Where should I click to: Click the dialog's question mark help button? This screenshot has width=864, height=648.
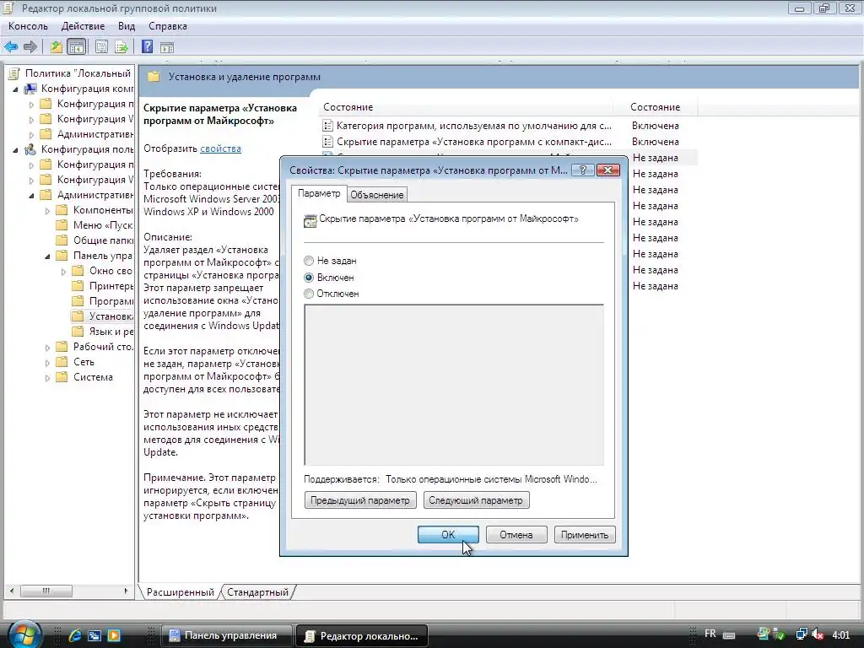(582, 170)
